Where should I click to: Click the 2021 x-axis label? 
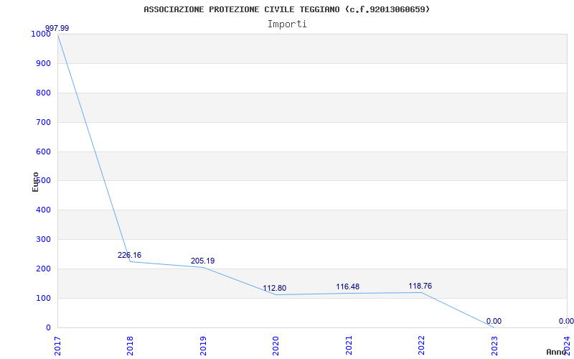(349, 346)
